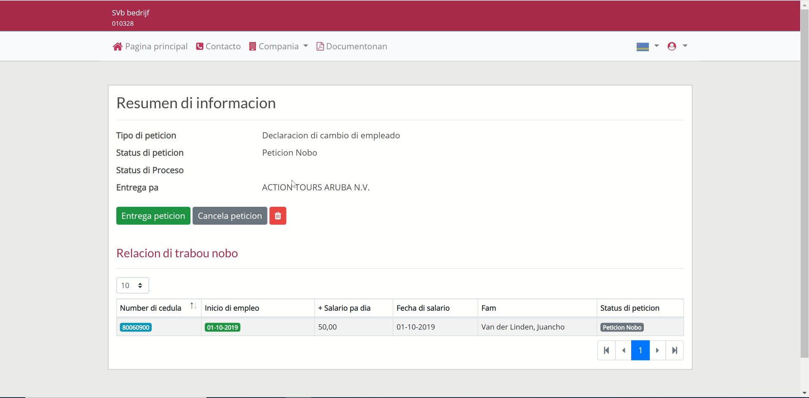Open the Documentonan menu item

356,46
